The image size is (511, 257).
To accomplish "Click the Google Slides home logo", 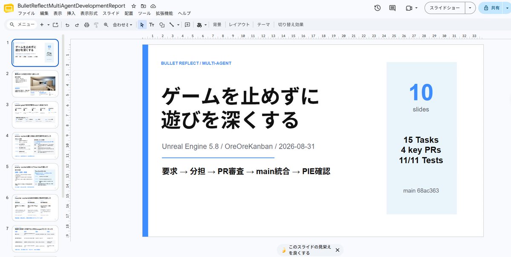I will 9,8.
